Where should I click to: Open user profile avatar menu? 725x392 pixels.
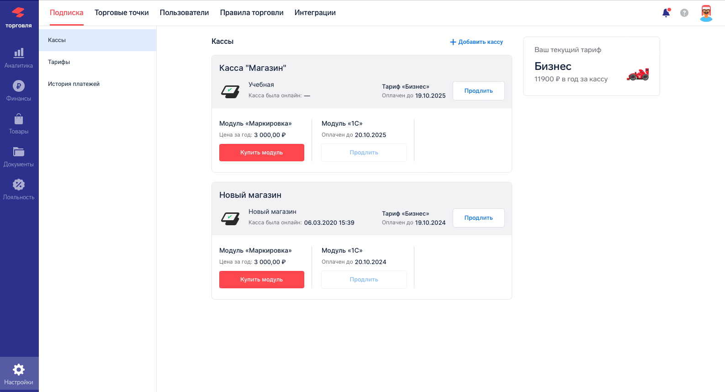(706, 13)
